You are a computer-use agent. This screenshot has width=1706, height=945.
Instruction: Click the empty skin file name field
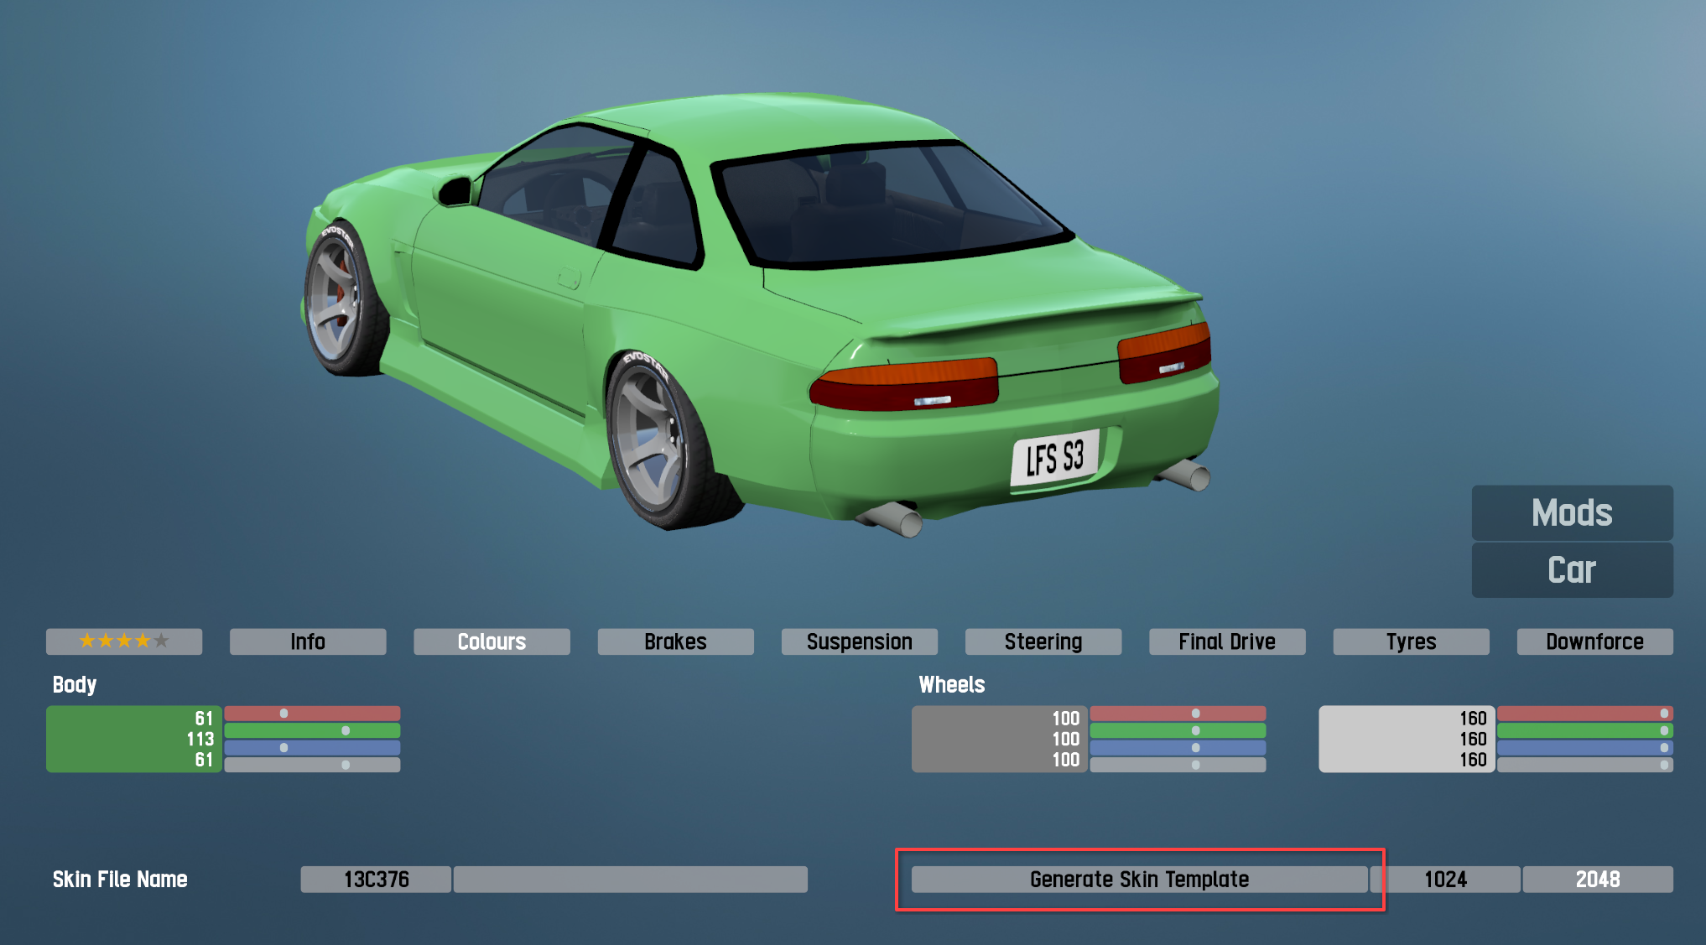630,879
